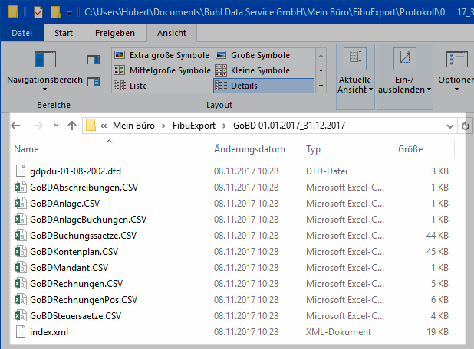The image size is (474, 349).
Task: Open the quick access toolbar customize dropdown
Action: pos(70,13)
